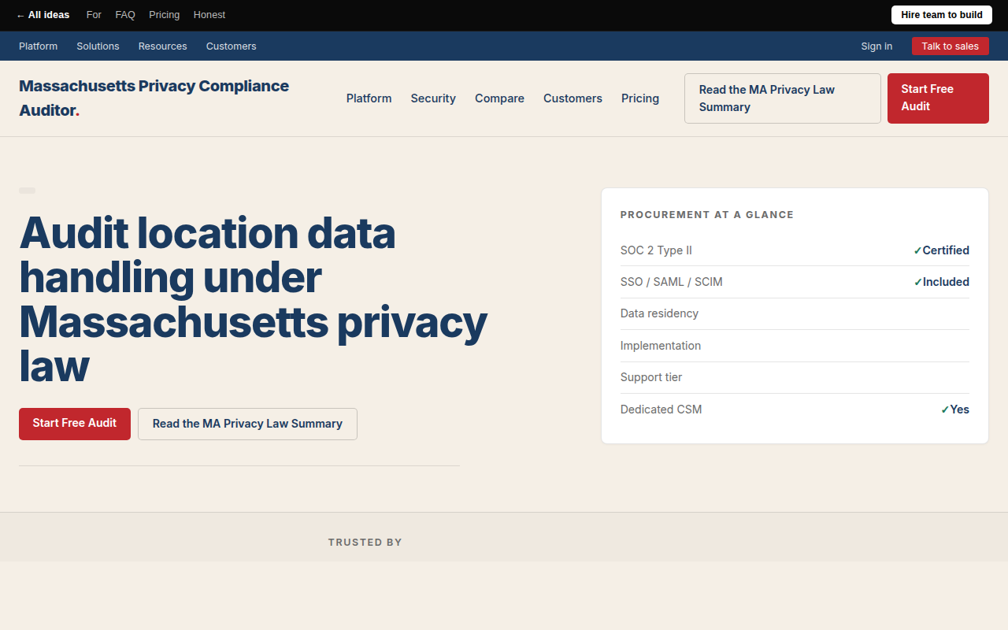1008x630 pixels.
Task: Open Platform in the main header nav
Action: click(369, 98)
